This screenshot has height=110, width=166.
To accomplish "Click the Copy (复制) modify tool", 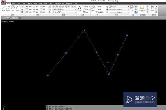I will 29,9.
